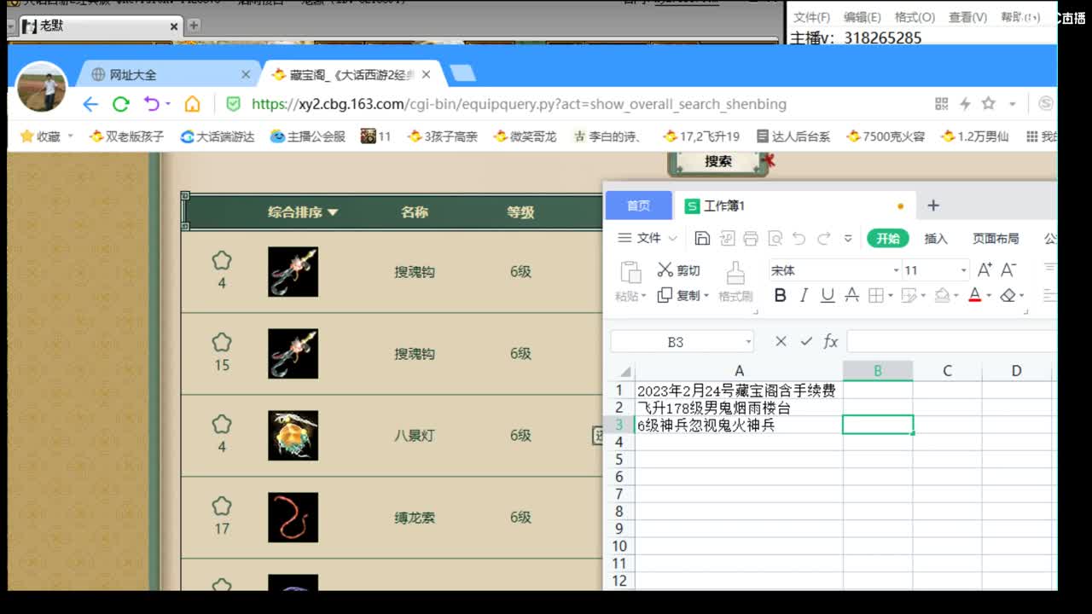The image size is (1092, 614).
Task: Toggle favorite star on 八景灯 listing
Action: (222, 425)
